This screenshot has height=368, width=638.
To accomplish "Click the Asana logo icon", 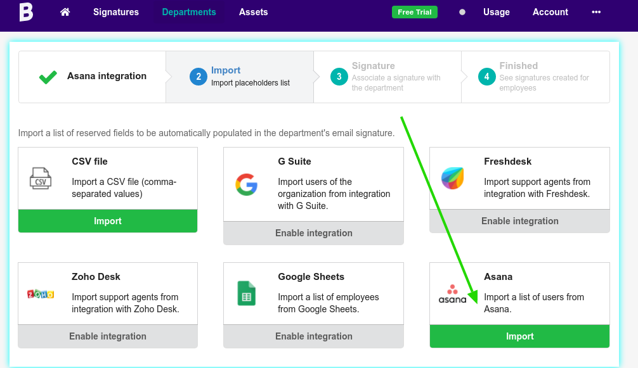I will (x=452, y=294).
